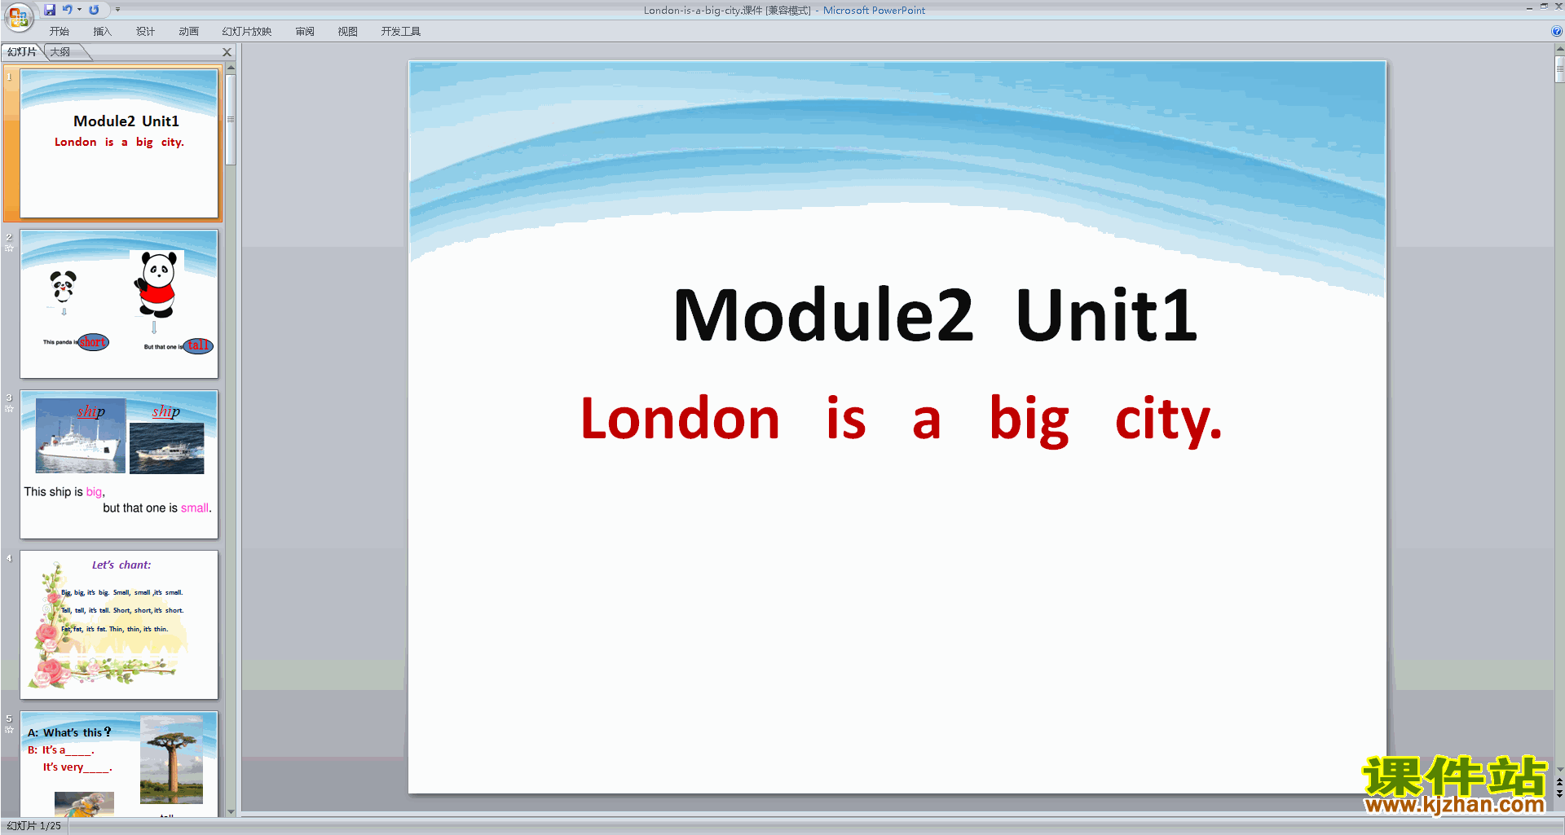The image size is (1565, 835).
Task: Open the 动画 ribbon tab
Action: tap(189, 32)
